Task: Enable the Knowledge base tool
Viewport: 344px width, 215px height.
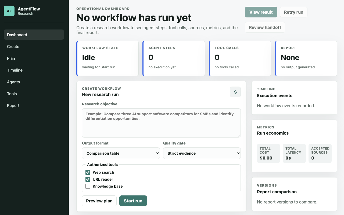Action: 88,186
